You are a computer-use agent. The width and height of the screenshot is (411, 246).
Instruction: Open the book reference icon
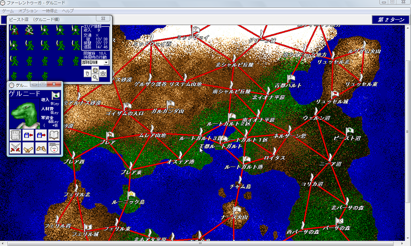(x=54, y=135)
